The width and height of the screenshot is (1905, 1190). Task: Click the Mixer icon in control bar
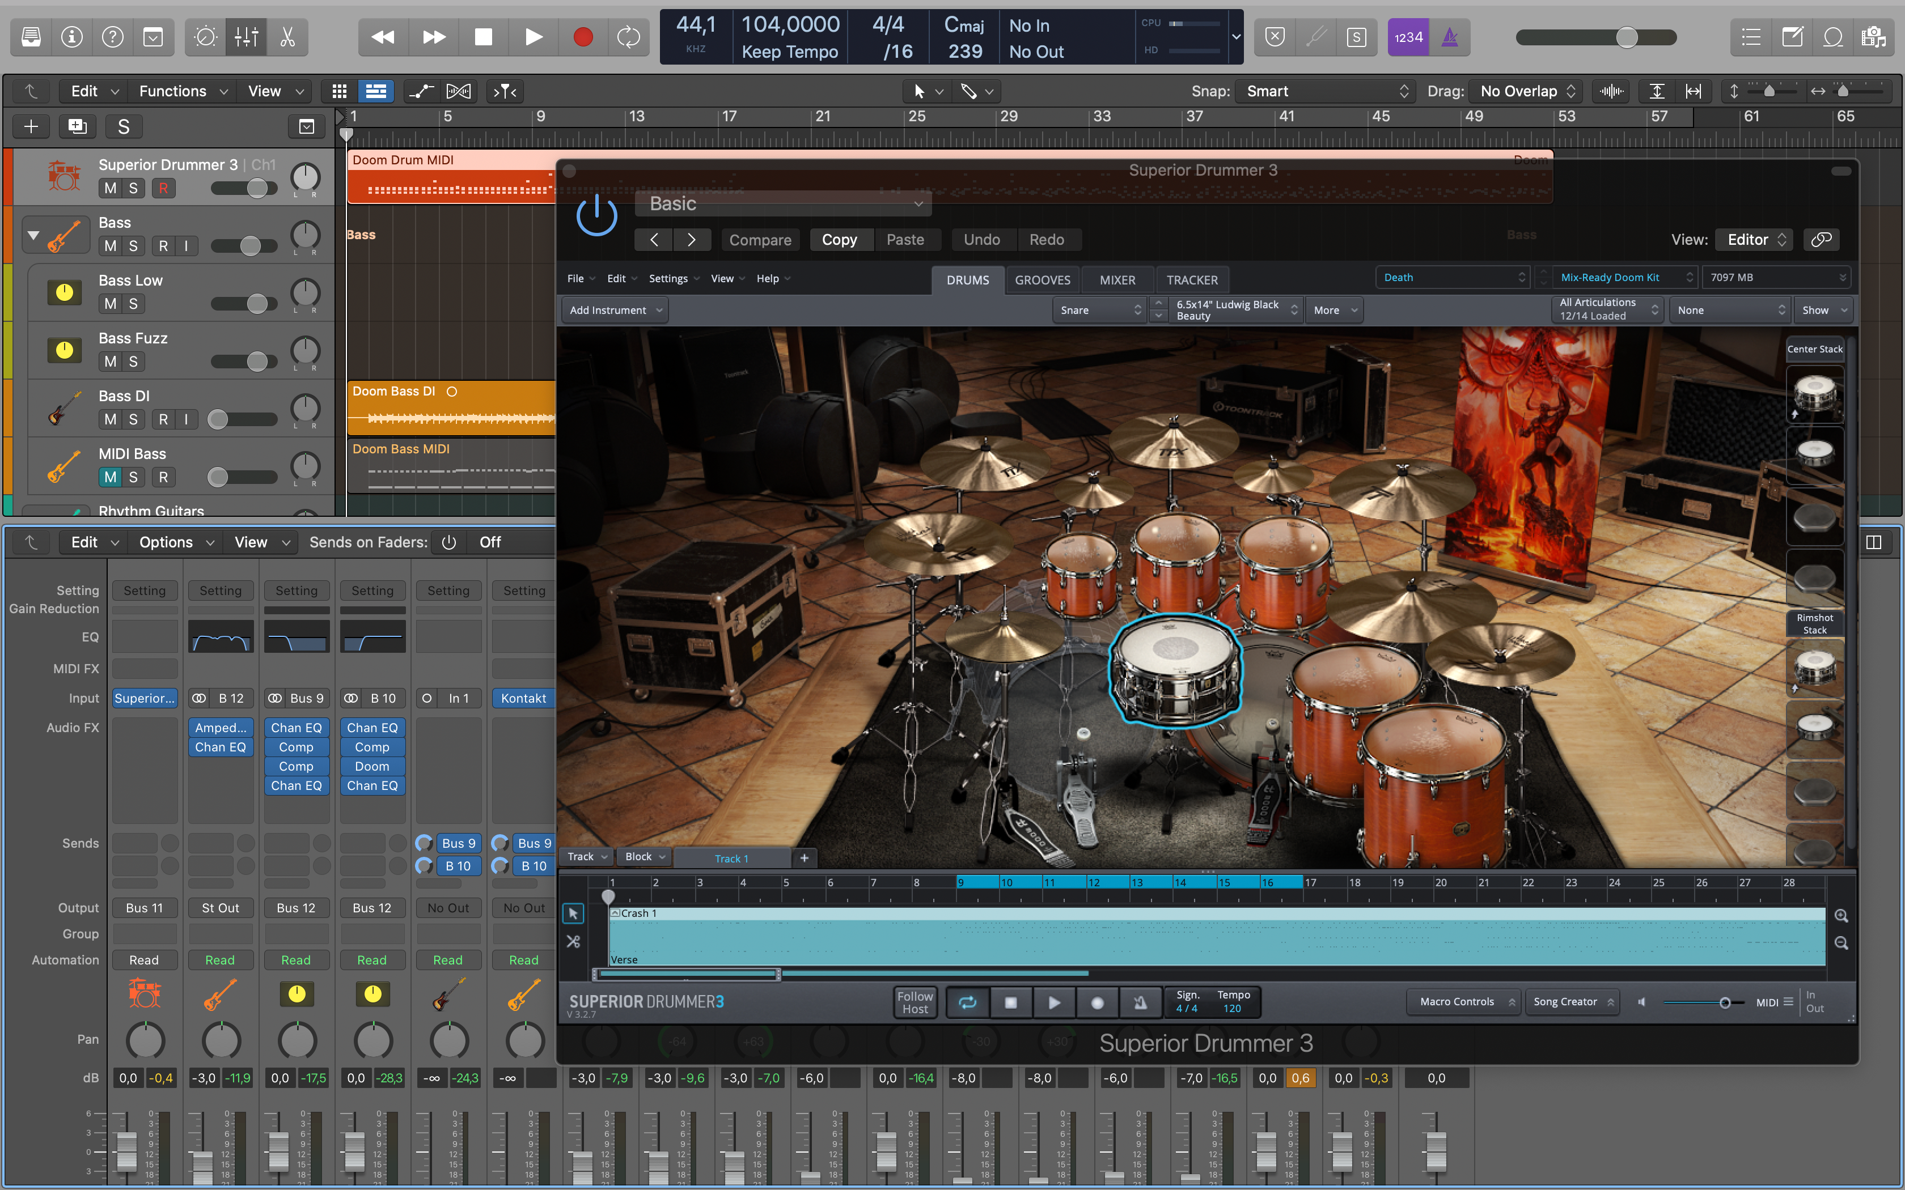pyautogui.click(x=247, y=37)
